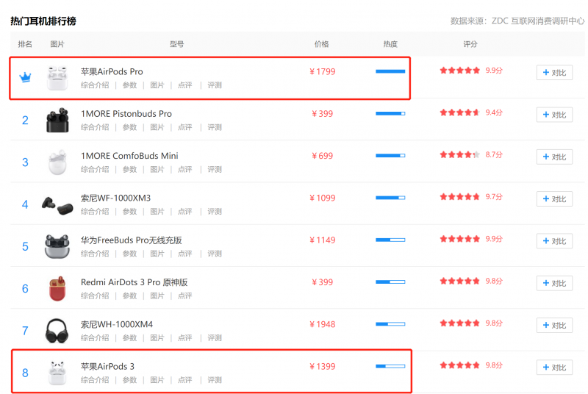Click the star rating for 1MORE ComfoBuds Mini
The height and width of the screenshot is (394, 588).
[x=459, y=155]
